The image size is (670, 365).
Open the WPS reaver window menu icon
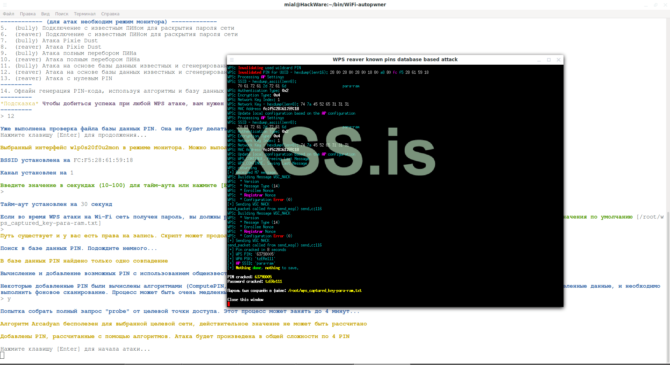coord(232,60)
